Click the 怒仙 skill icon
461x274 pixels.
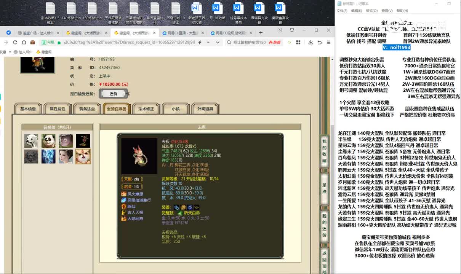124,206
